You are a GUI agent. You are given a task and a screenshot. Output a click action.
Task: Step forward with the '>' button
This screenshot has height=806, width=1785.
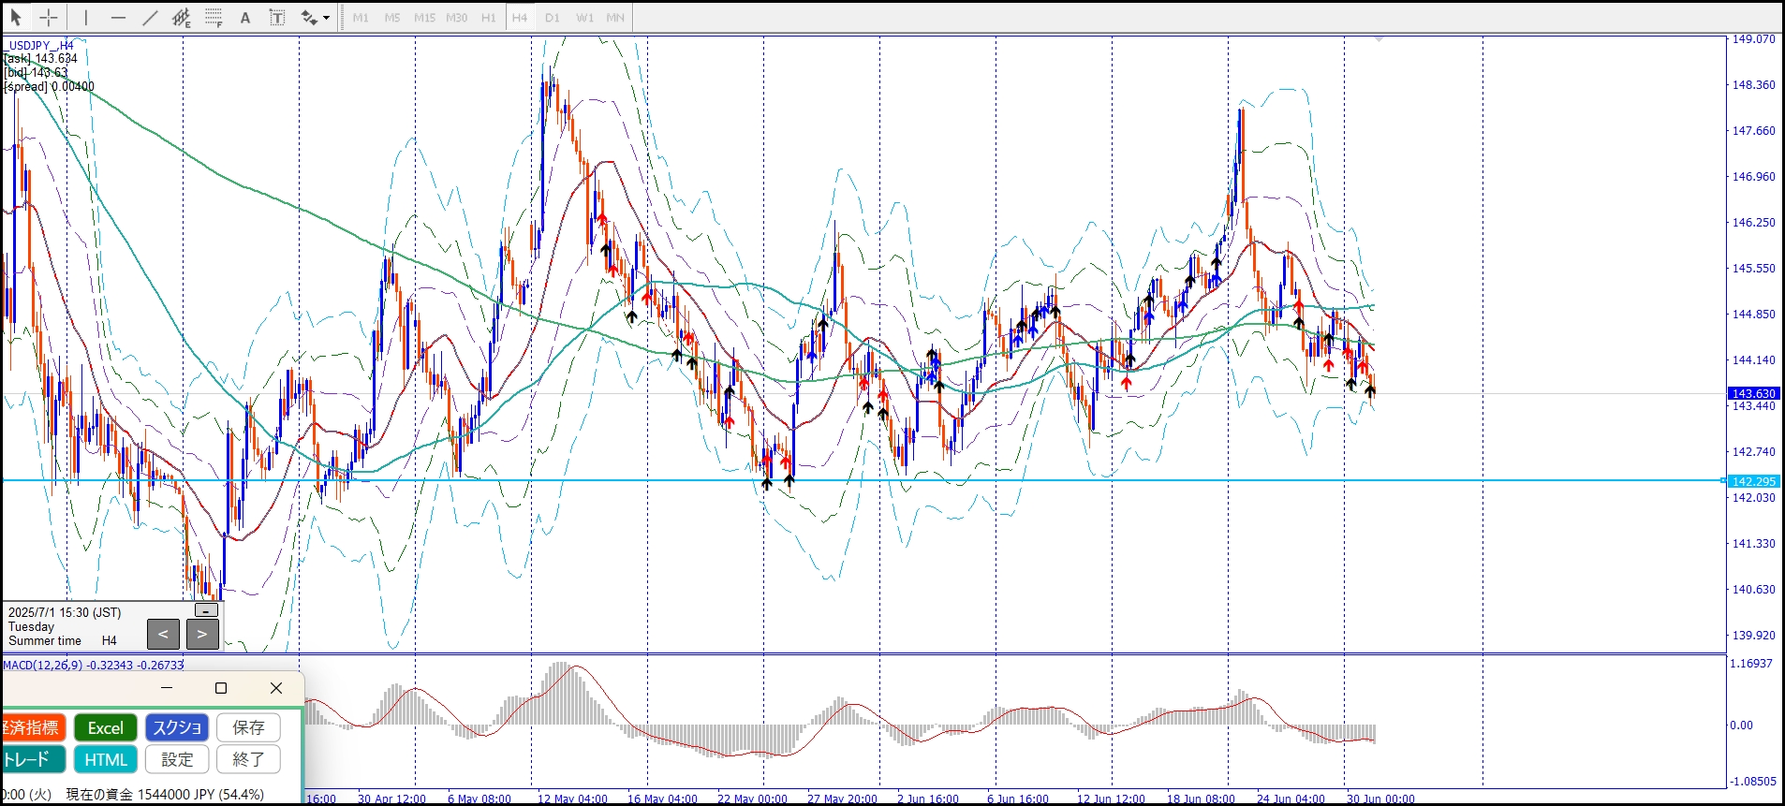pyautogui.click(x=202, y=634)
